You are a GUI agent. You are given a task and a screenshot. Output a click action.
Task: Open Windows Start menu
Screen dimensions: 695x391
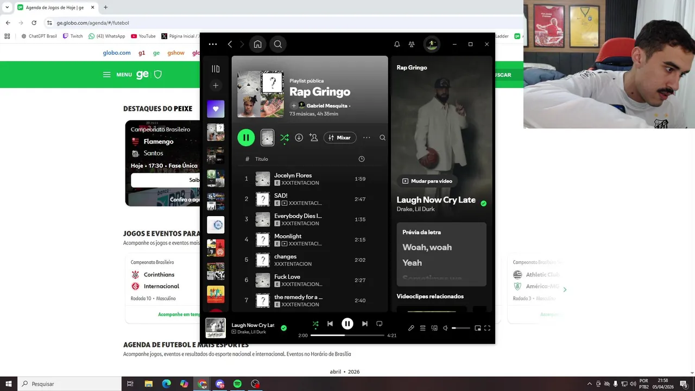(9, 384)
